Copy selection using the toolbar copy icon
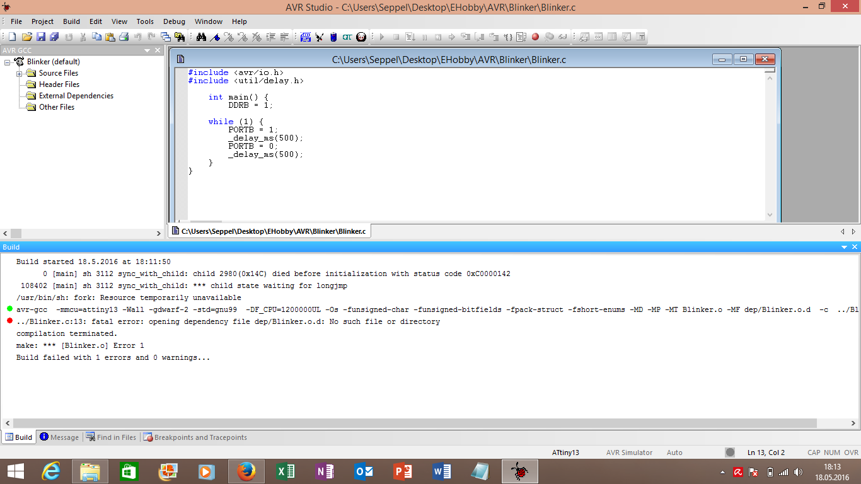Image resolution: width=861 pixels, height=484 pixels. 96,37
